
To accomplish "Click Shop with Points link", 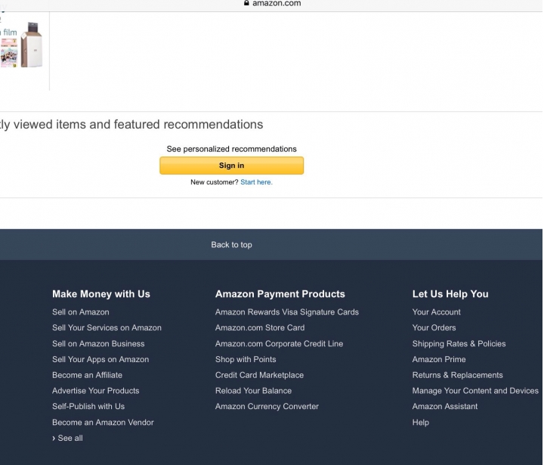I will pyautogui.click(x=246, y=359).
